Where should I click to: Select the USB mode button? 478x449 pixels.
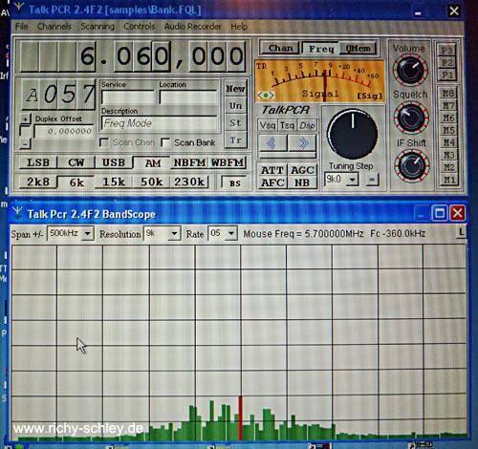tap(114, 162)
